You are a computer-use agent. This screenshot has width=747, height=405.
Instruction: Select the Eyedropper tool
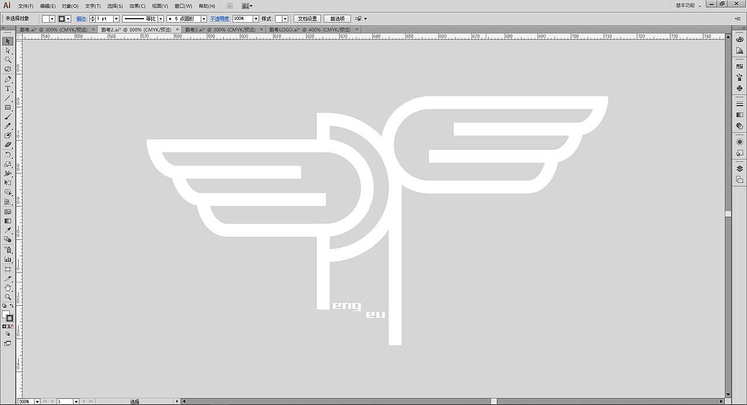tap(8, 230)
